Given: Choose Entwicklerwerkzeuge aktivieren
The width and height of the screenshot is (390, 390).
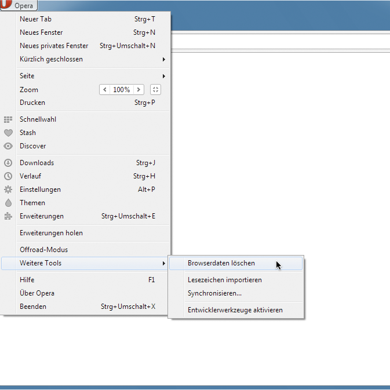Looking at the screenshot, I should click(236, 310).
